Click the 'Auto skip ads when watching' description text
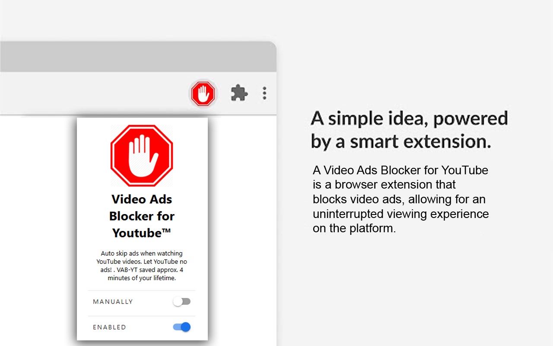The width and height of the screenshot is (553, 346). [x=142, y=266]
